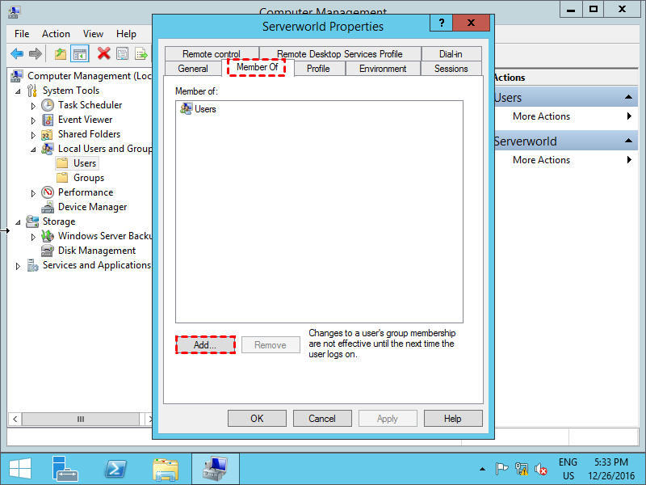Collapse the Storage tree node
This screenshot has width=646, height=485.
18,221
